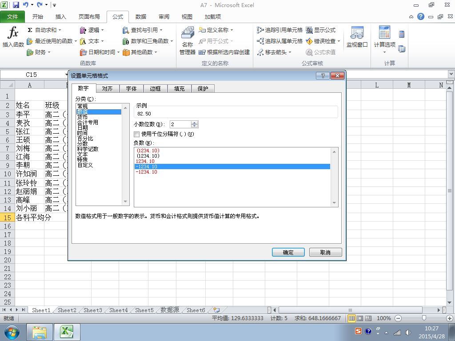Screen dimensions: 455x341
Task: Select the Custom (自定义) category
Action: 85,165
